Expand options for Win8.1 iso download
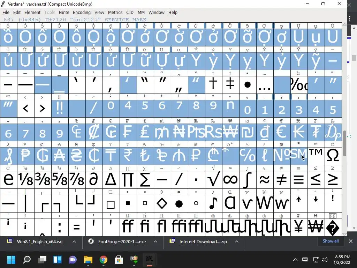Screen dimensions: 357x268 point(74,241)
